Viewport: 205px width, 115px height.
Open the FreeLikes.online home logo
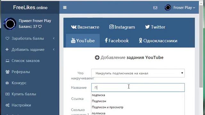click(x=30, y=7)
